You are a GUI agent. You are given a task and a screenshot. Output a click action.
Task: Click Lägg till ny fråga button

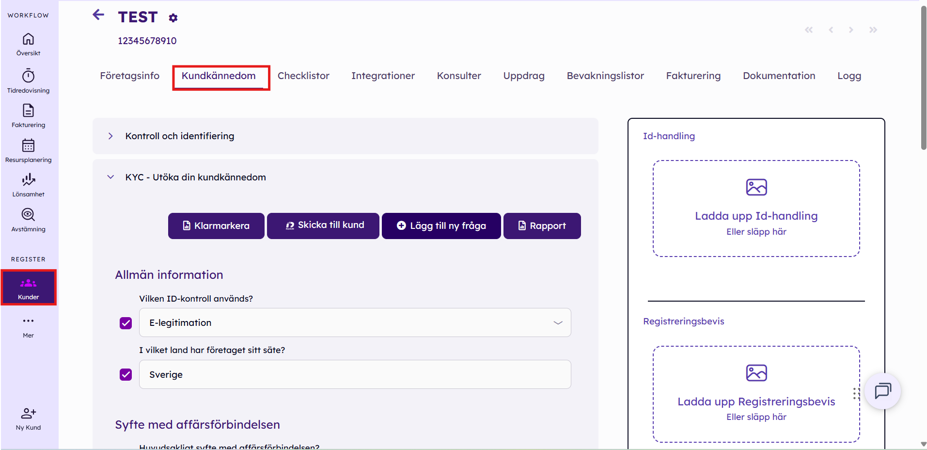click(x=441, y=226)
